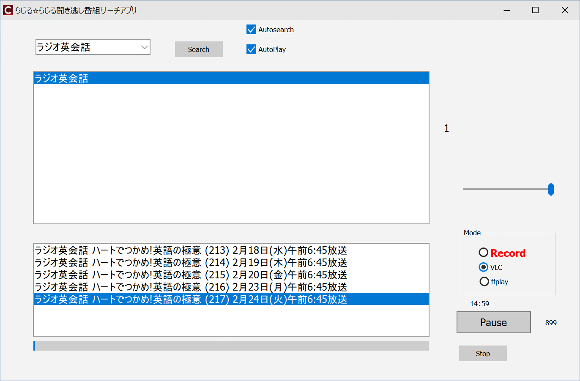Image resolution: width=580 pixels, height=381 pixels.
Task: Stop the playback
Action: tap(483, 354)
